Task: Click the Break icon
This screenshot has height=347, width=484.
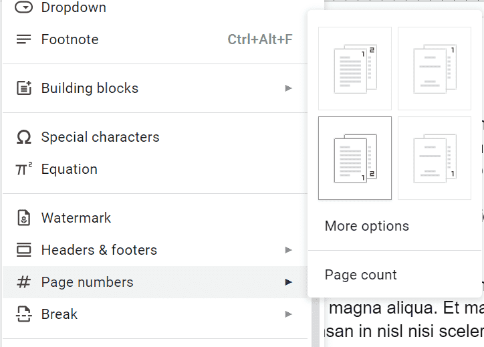Action: tap(23, 314)
